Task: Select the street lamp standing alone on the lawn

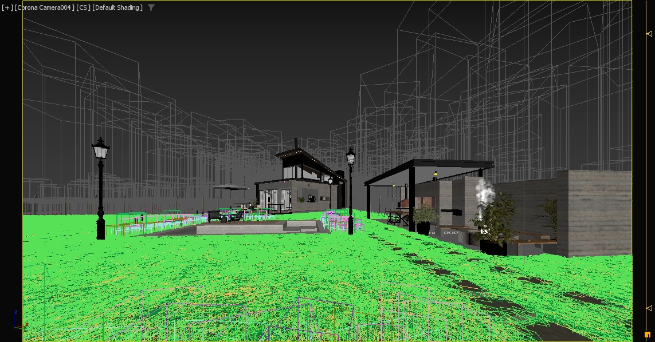Action: point(101,189)
